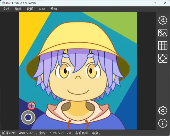Open the 窗口 menu

point(42,9)
